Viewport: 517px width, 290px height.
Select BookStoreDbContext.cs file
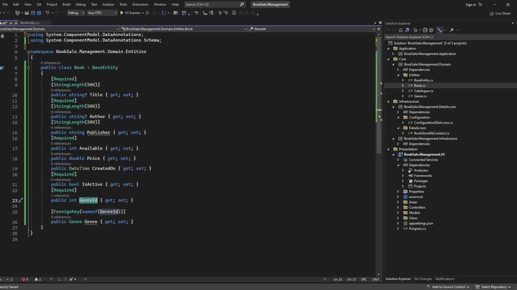point(431,133)
